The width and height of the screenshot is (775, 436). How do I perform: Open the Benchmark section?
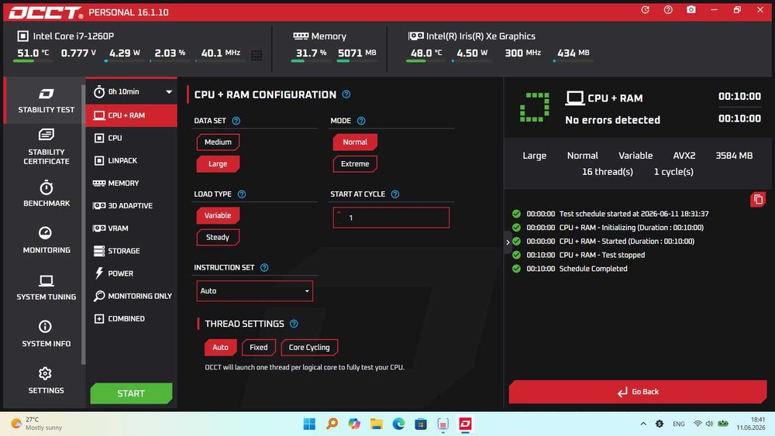46,194
